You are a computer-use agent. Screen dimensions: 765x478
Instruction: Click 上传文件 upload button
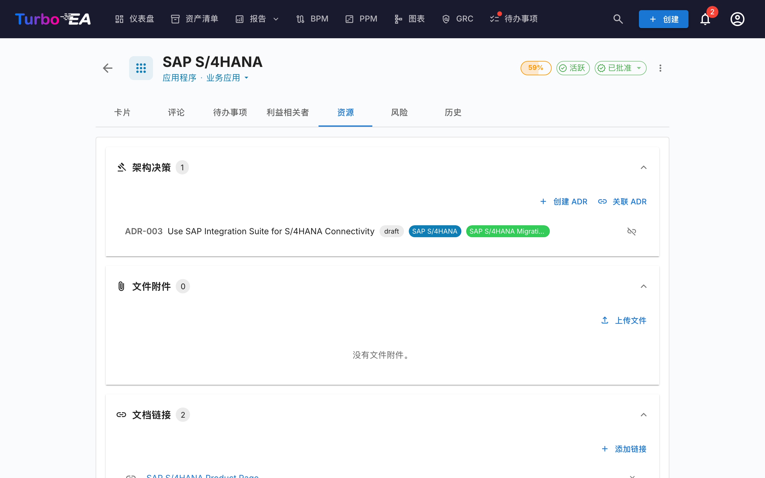coord(624,321)
